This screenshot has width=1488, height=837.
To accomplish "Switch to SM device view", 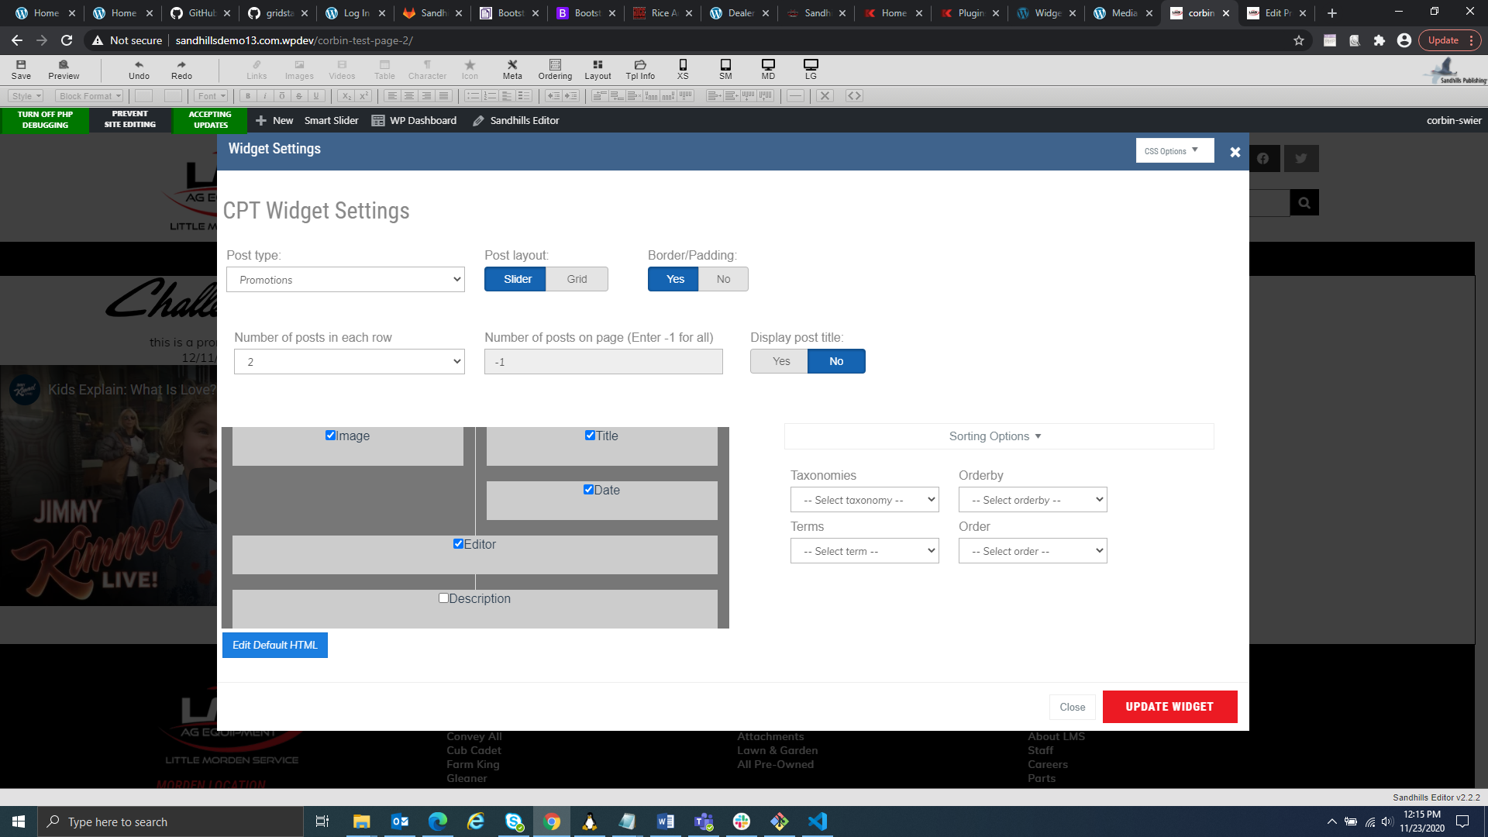I will click(725, 69).
